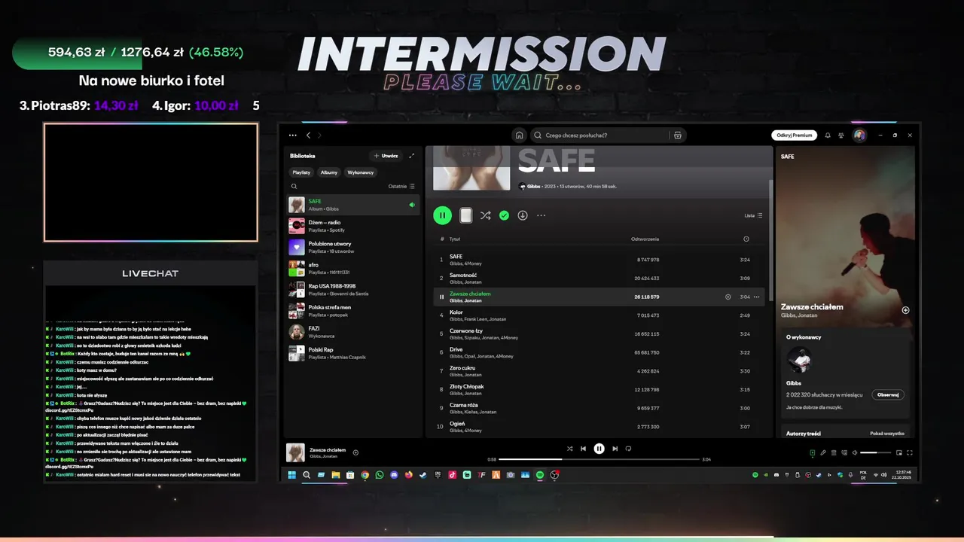The height and width of the screenshot is (542, 964).
Task: Open Friend Activity icon in top bar
Action: click(841, 135)
